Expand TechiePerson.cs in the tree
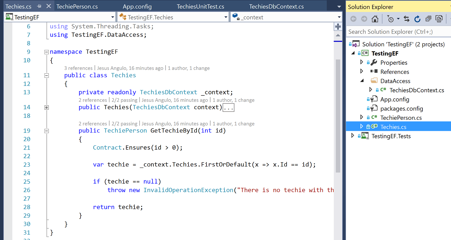Viewport: 451px width, 240px height. 362,117
